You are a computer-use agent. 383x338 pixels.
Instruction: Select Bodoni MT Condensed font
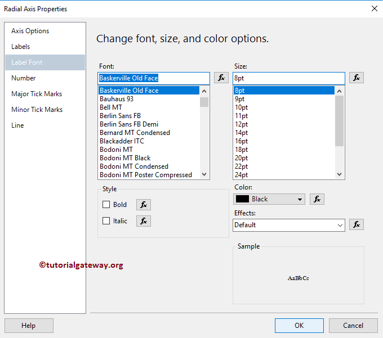149,166
